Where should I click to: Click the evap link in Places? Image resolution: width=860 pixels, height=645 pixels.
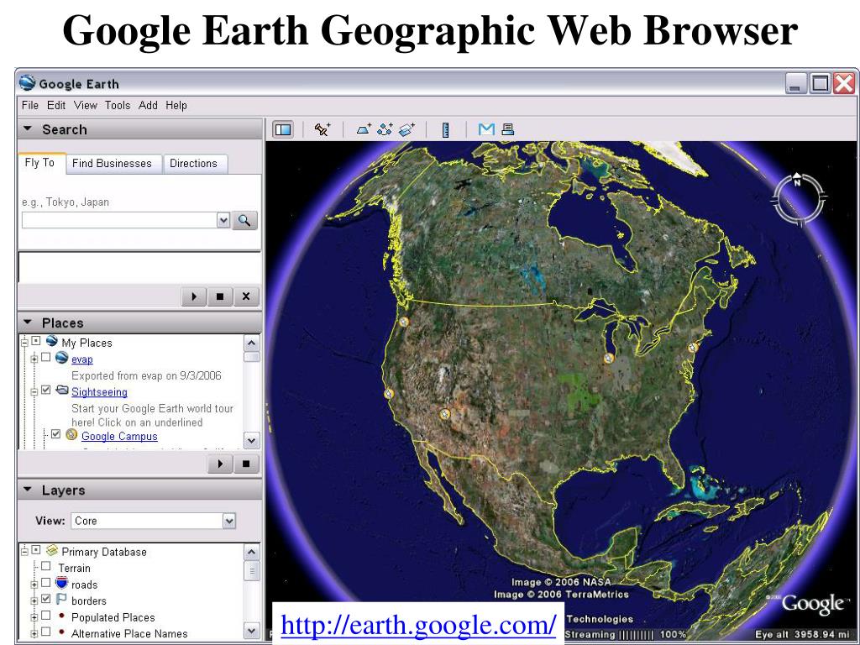[82, 359]
